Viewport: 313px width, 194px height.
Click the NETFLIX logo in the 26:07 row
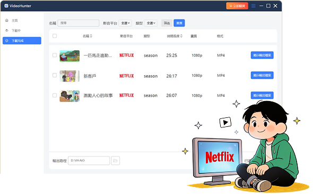pos(127,95)
